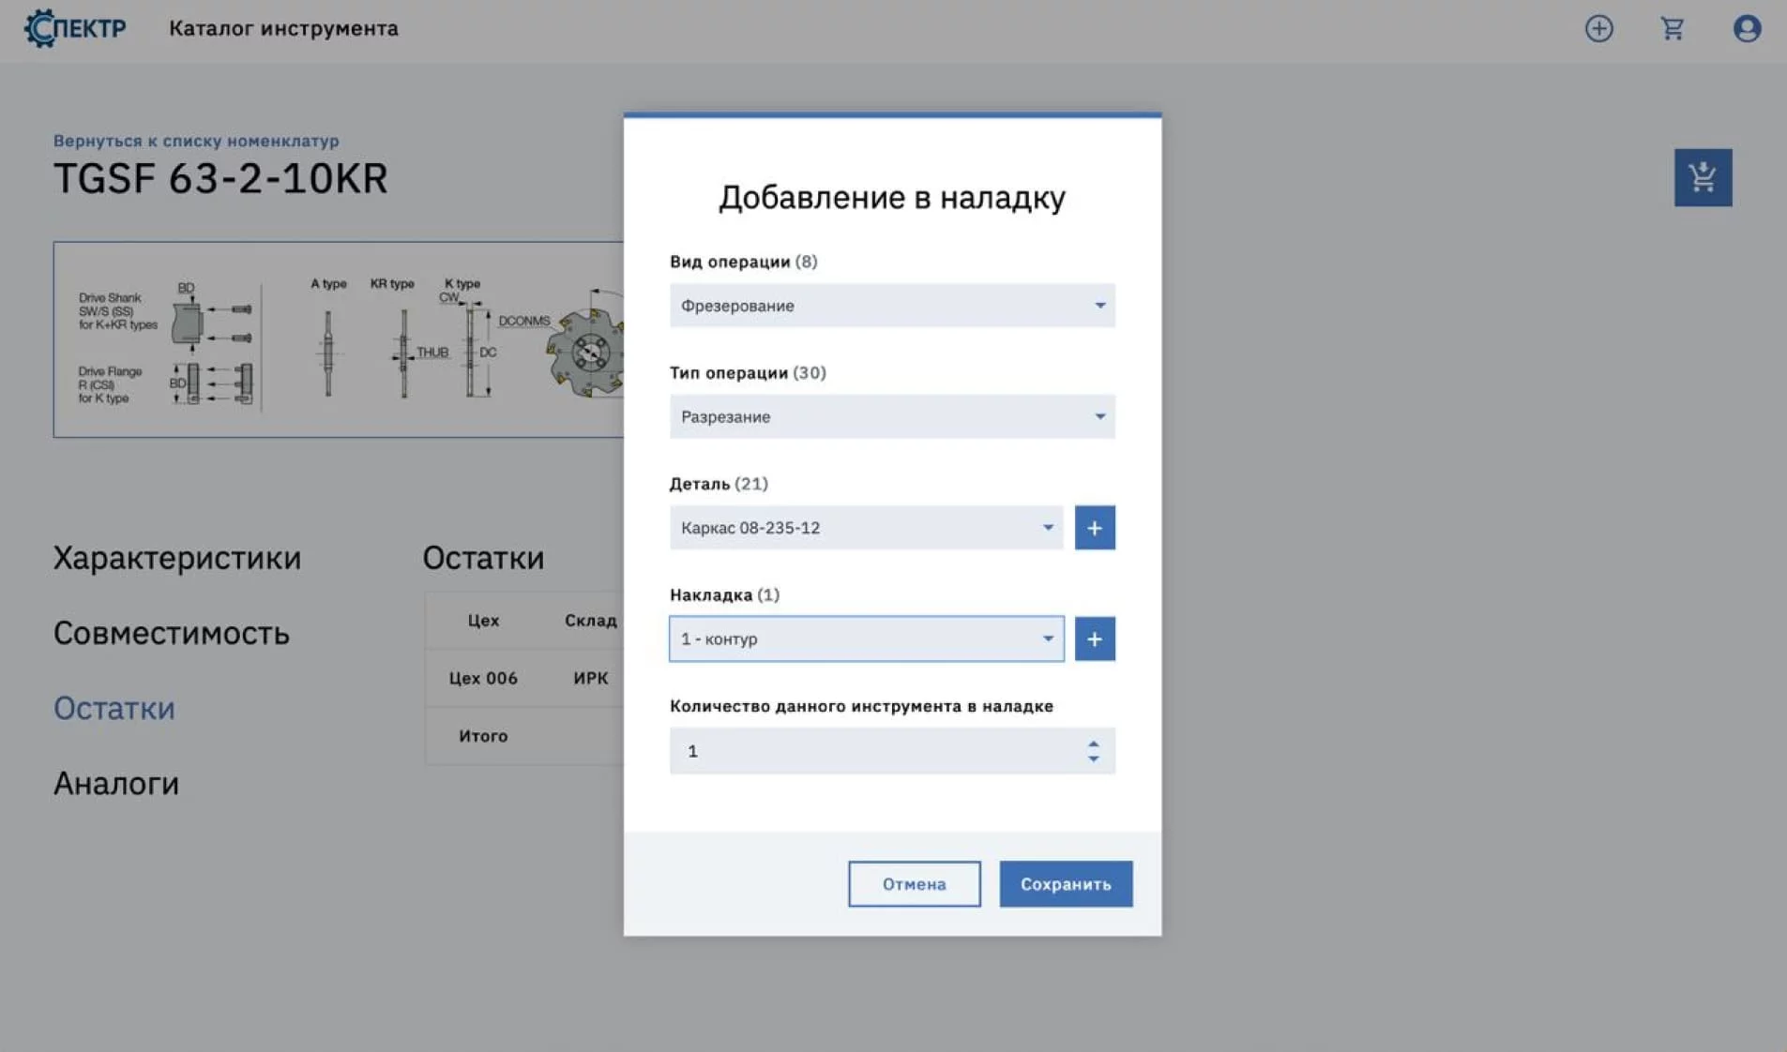Click the TGSF 63-2-10KR title
Image resolution: width=1787 pixels, height=1052 pixels.
tap(220, 178)
